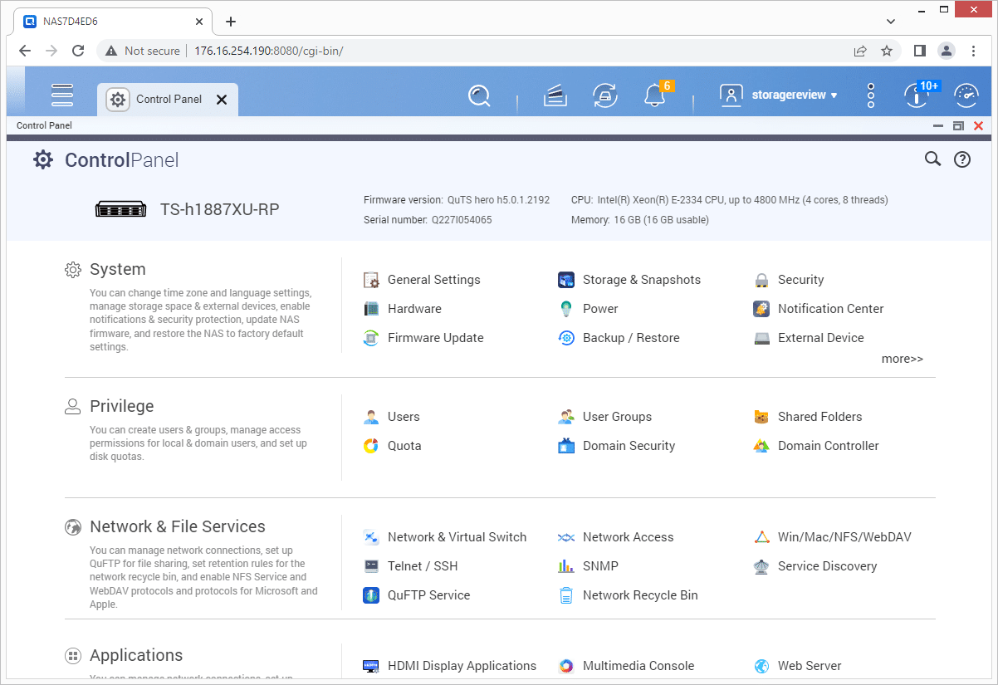Click the Privilege category heading

(x=121, y=406)
